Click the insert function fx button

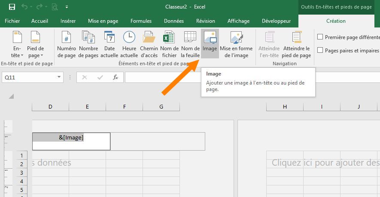[x=115, y=77]
